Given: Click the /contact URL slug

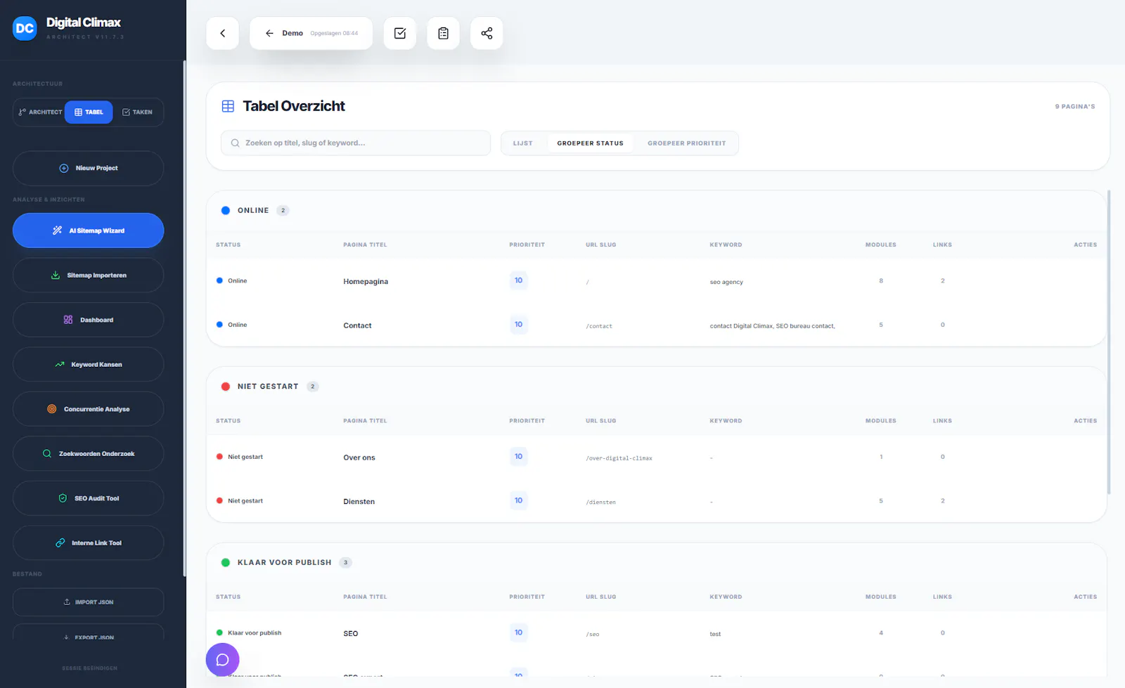Looking at the screenshot, I should [x=599, y=326].
